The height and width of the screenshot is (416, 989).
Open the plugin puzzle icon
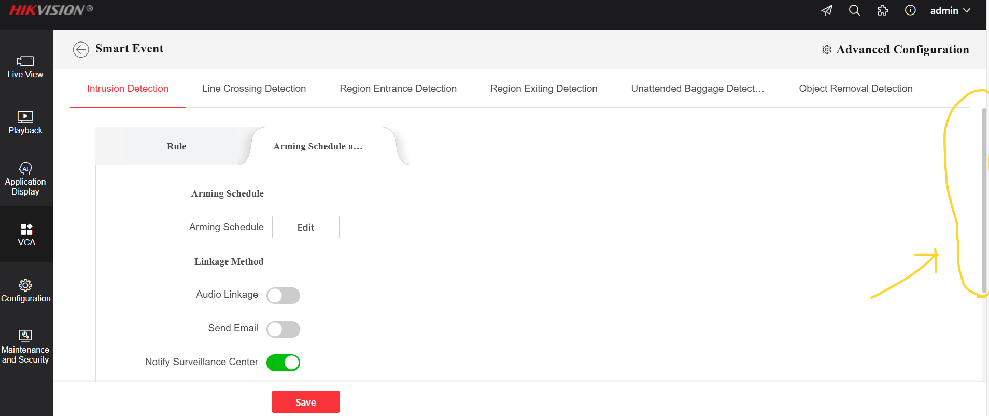click(882, 10)
